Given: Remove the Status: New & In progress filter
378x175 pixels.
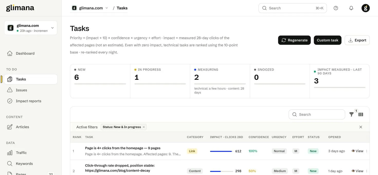Looking at the screenshot, I should tap(144, 127).
